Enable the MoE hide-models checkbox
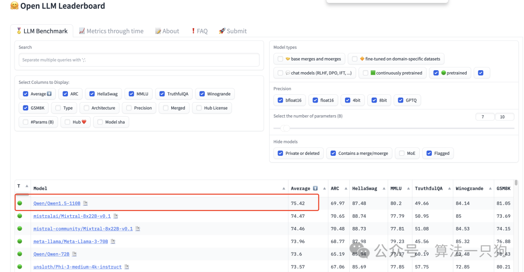 [x=402, y=153]
